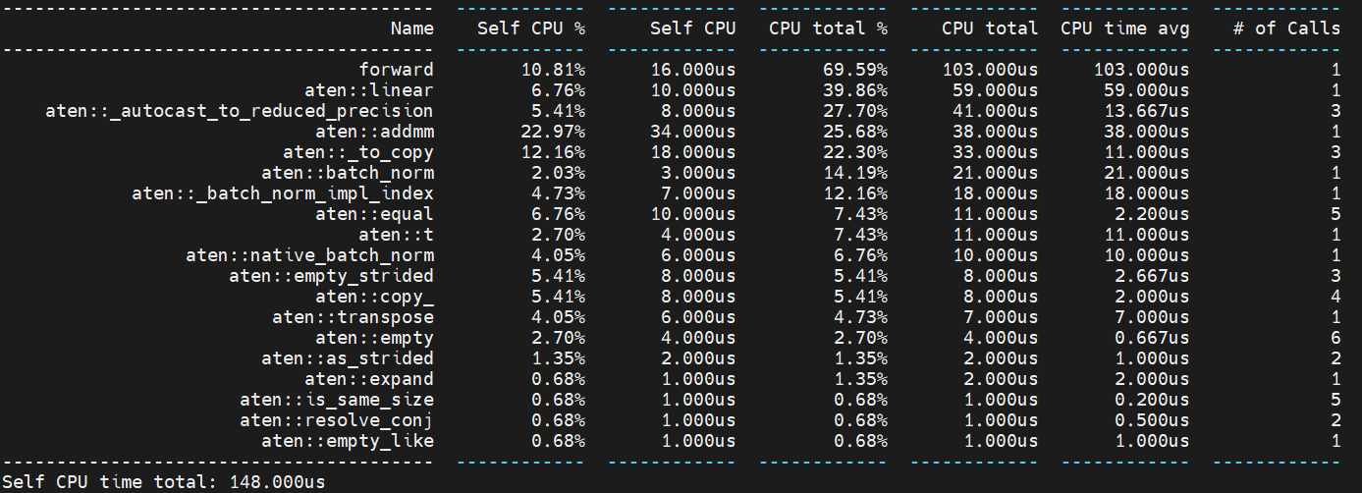Select the "aten::empty_strided" row name
The image size is (1362, 493).
tap(331, 276)
